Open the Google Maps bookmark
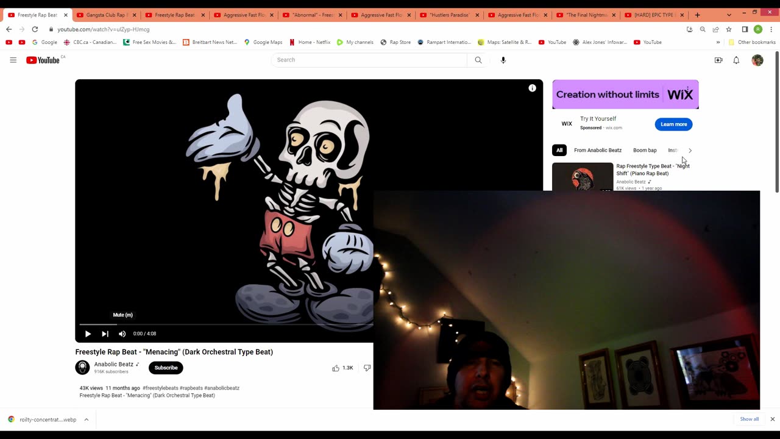 (x=263, y=42)
